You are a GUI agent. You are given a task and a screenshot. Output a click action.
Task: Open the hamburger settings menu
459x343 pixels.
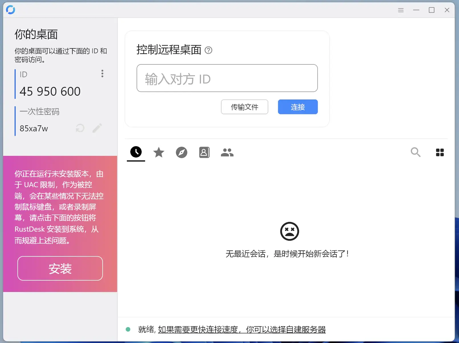point(401,10)
